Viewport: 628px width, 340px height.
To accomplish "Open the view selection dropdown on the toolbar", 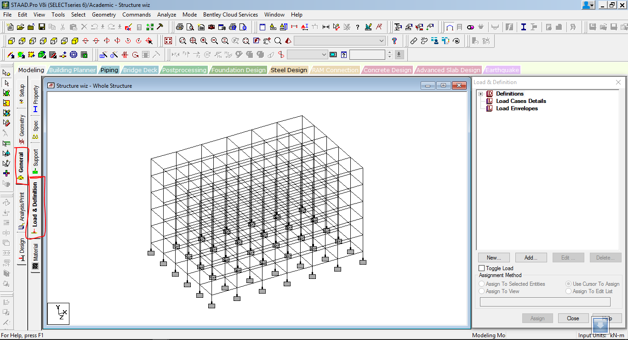I will [339, 40].
